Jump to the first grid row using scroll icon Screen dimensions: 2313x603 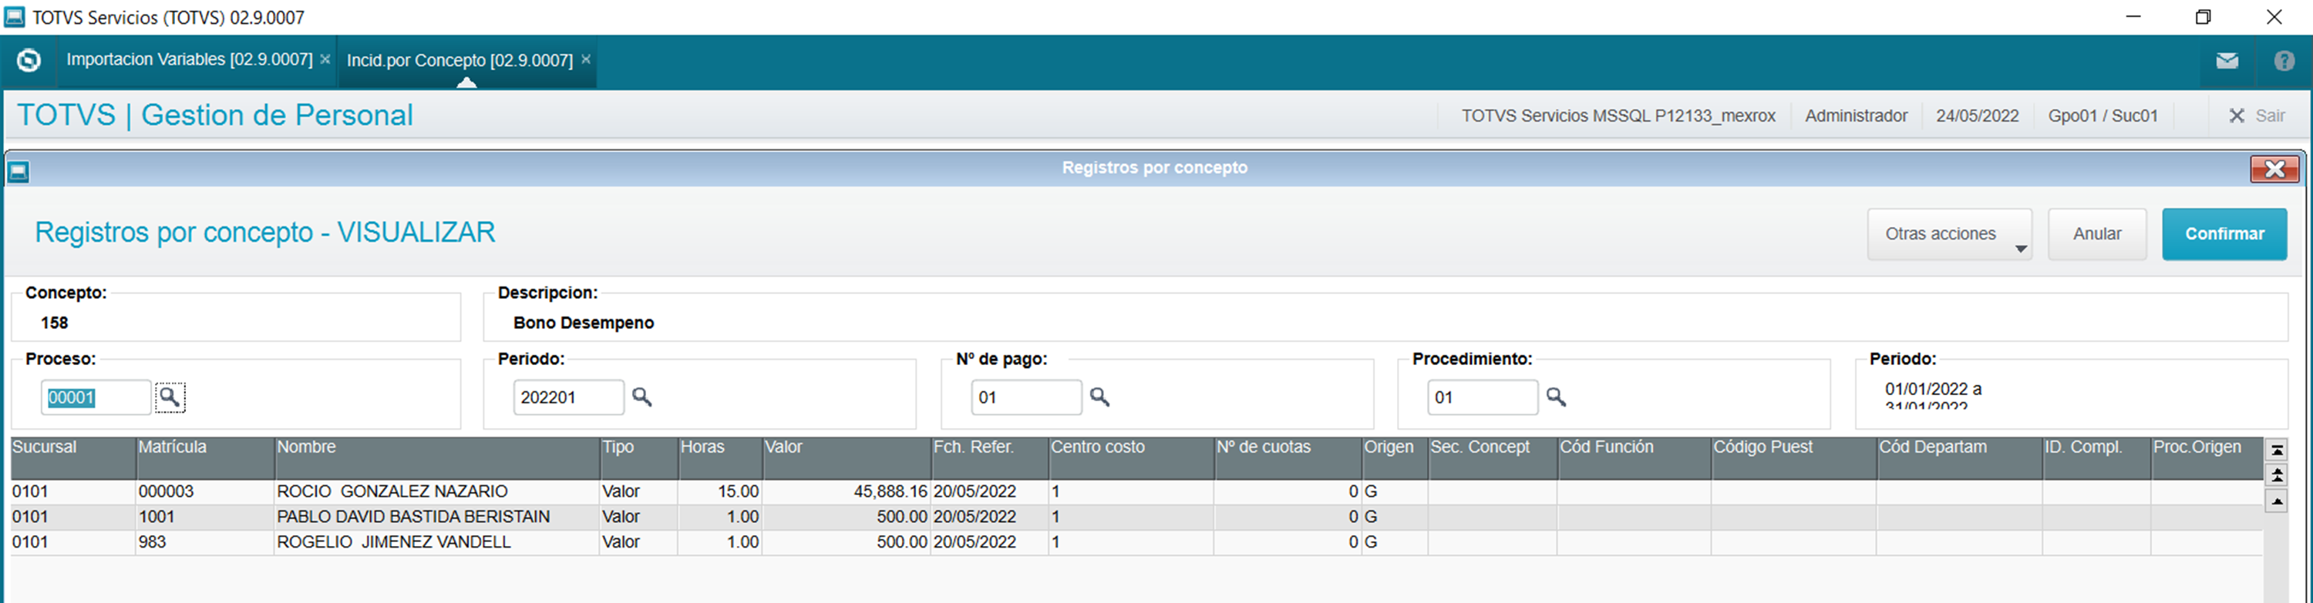[2276, 450]
